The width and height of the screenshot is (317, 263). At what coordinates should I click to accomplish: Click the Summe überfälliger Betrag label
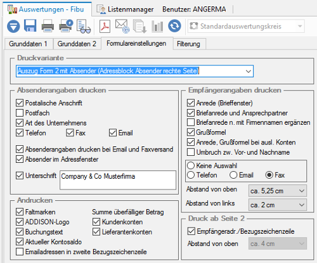click(128, 212)
